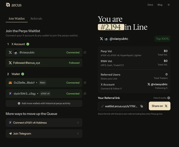
Task: Open the How it works help icon
Action: [169, 98]
